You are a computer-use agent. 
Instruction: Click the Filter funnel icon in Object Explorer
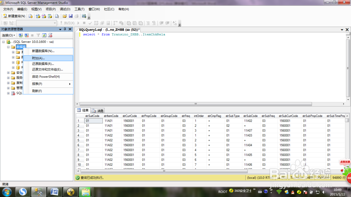(x=38, y=35)
